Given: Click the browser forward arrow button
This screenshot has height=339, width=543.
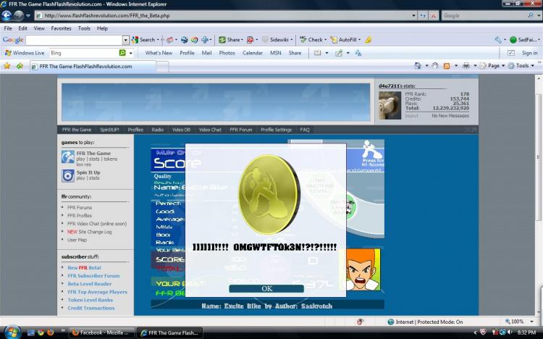Looking at the screenshot, I should point(18,16).
